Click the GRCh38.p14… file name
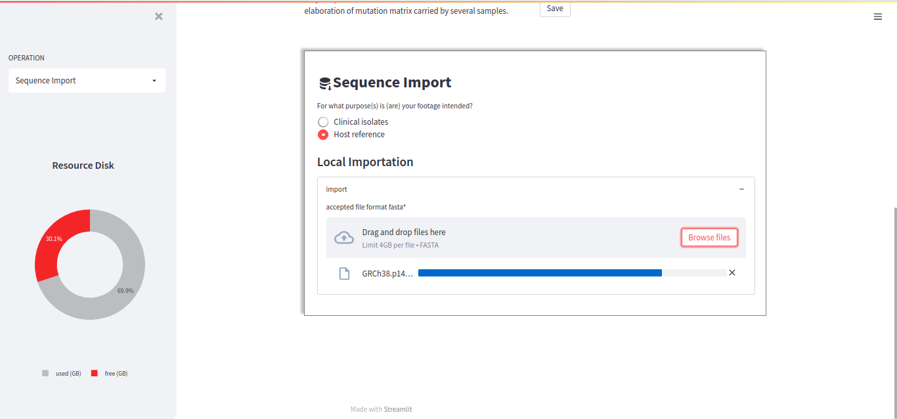897x419 pixels. click(387, 274)
